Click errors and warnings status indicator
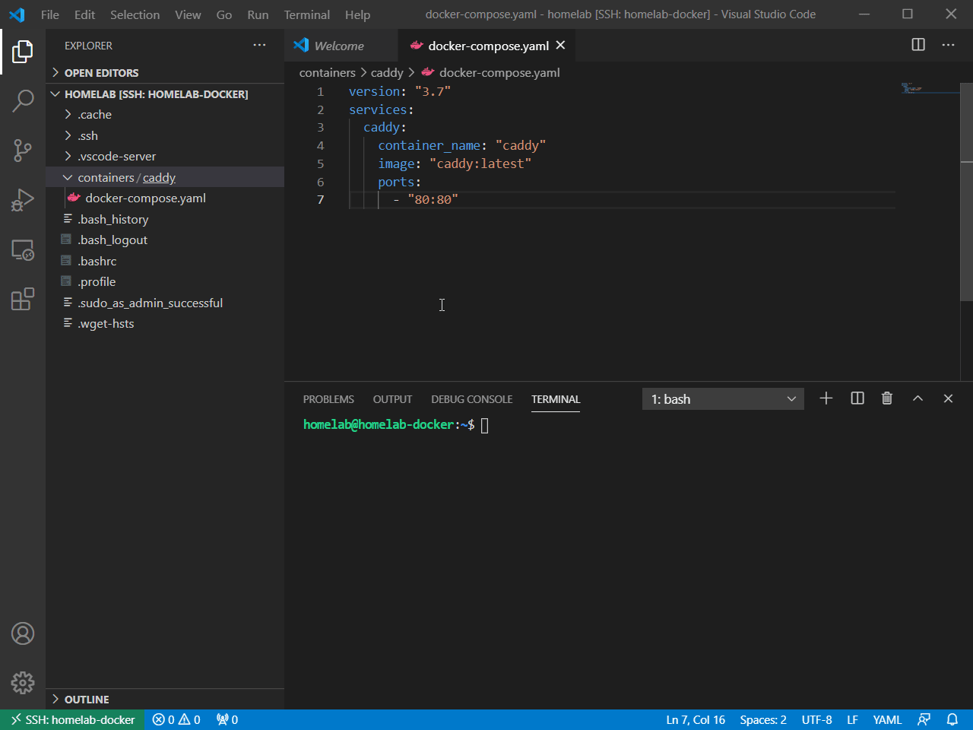 pos(176,719)
